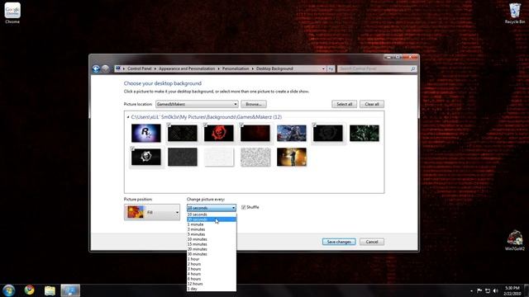This screenshot has height=297, width=529.
Task: Open the address bar history dropdown arrow
Action: pos(323,68)
